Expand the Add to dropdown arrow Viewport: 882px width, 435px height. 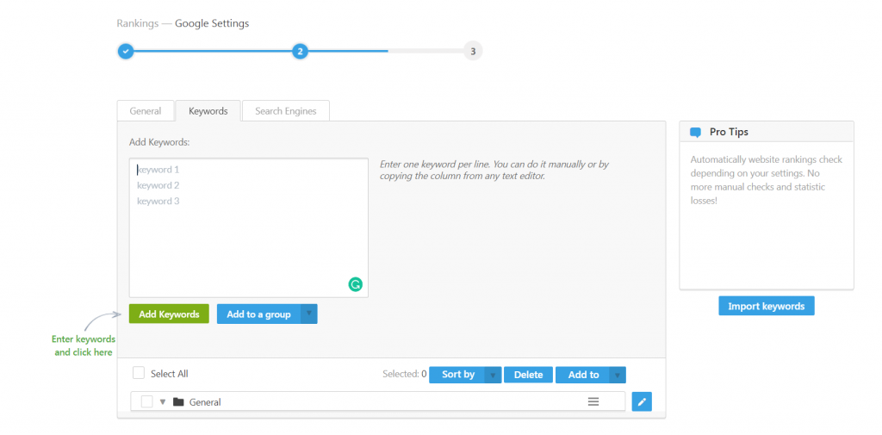point(617,375)
